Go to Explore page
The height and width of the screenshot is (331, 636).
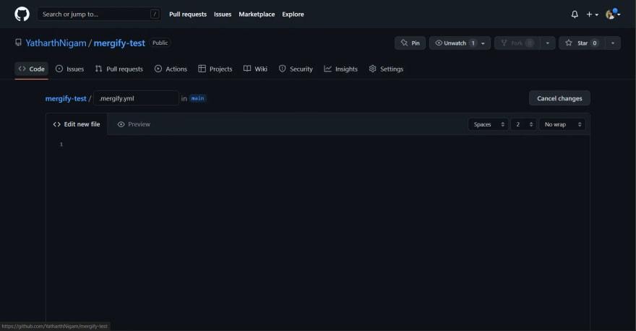(293, 14)
